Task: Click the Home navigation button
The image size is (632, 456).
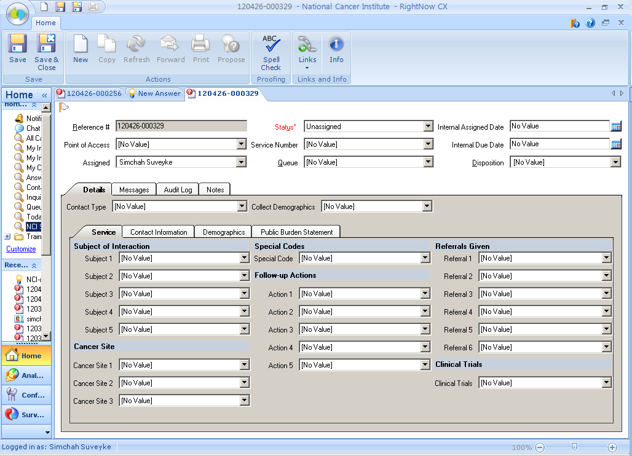Action: 26,356
